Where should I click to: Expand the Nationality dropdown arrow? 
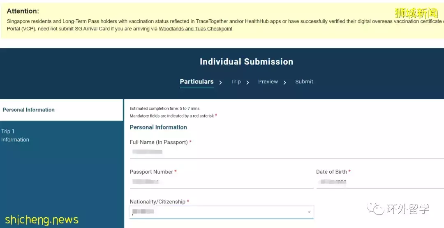309,212
